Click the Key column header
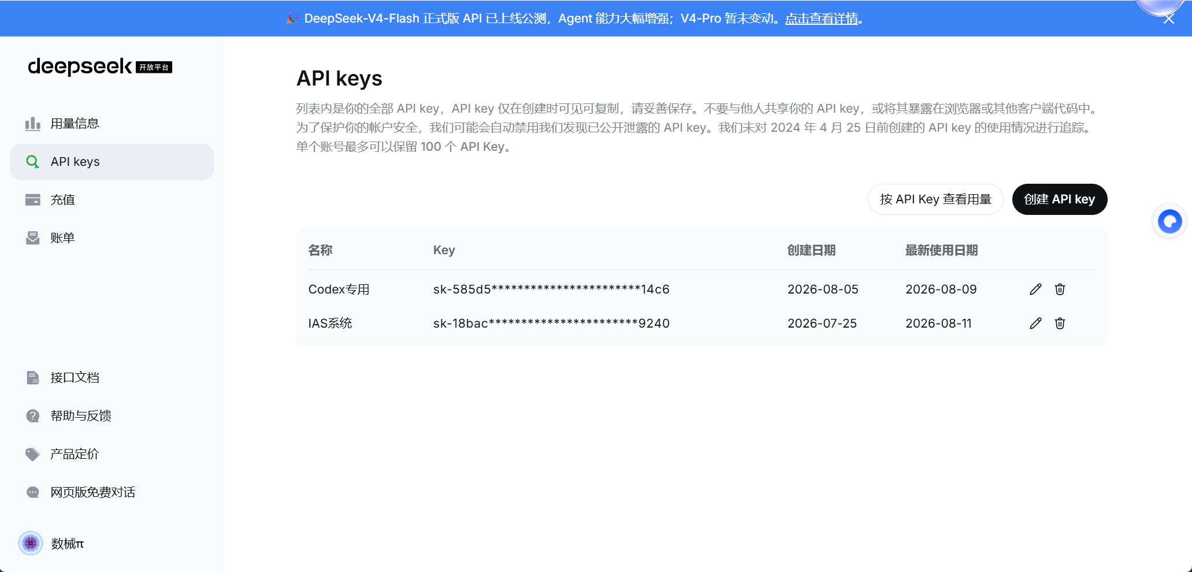Screen dimensions: 1192x572 click(x=444, y=250)
